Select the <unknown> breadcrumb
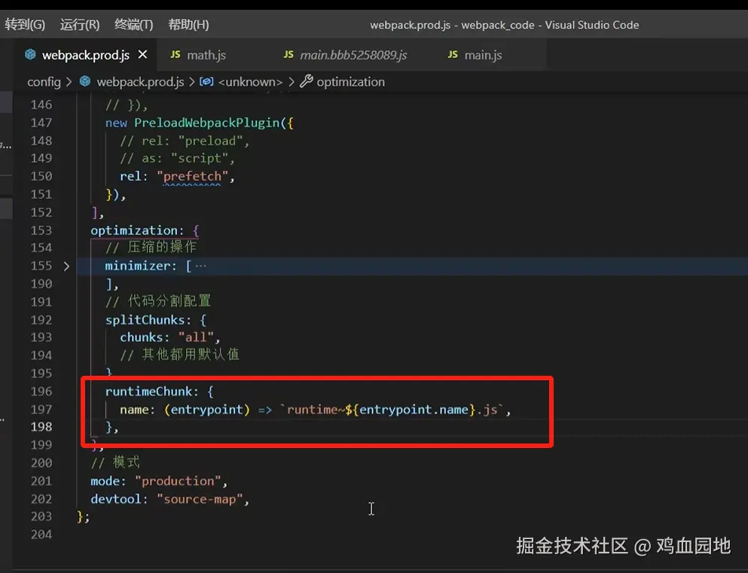The width and height of the screenshot is (748, 573). point(250,82)
